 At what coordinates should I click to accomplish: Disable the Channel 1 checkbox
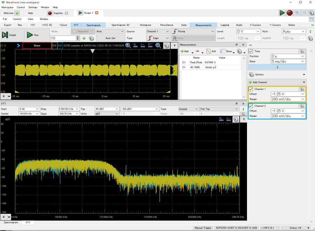coord(251,89)
